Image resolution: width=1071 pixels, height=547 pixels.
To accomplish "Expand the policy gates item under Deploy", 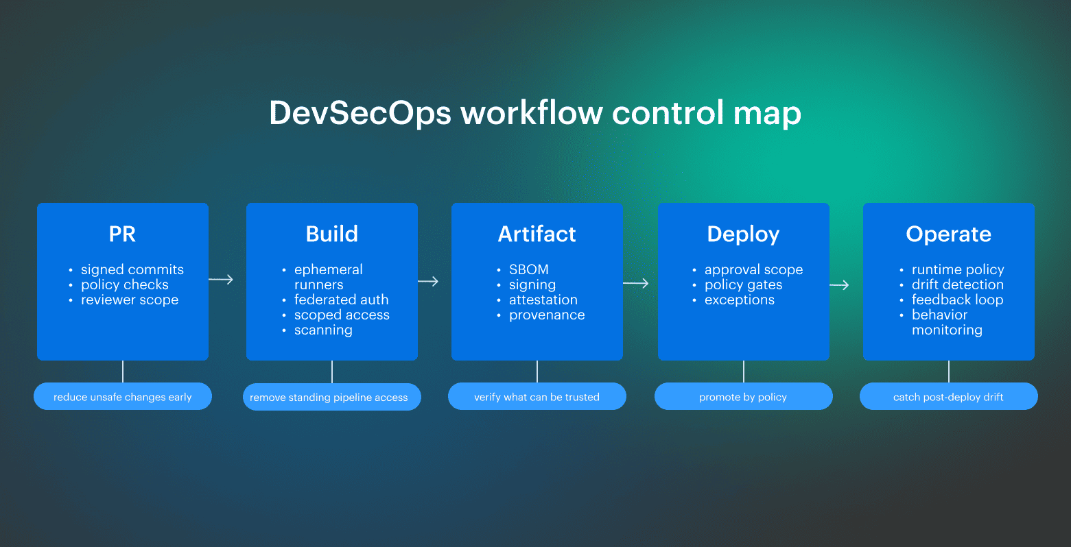I will [x=744, y=284].
